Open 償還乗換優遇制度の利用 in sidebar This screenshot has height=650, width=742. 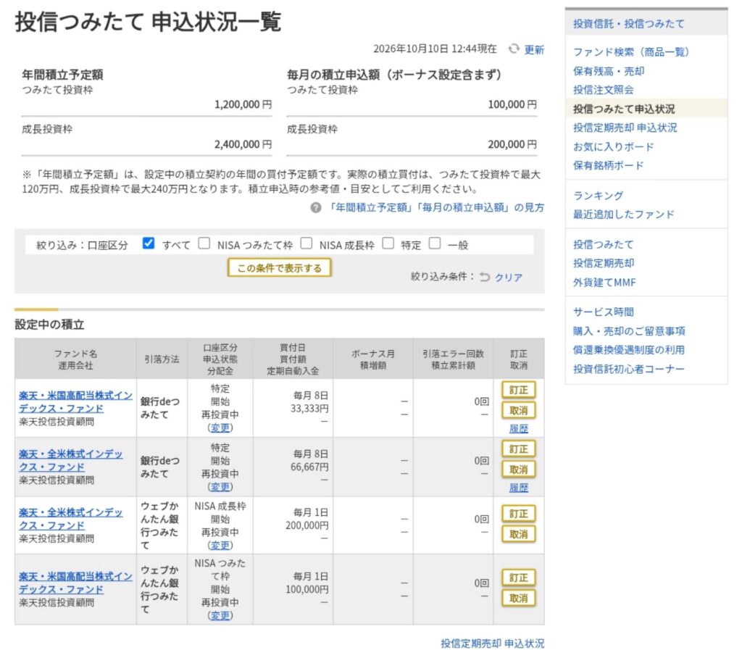pyautogui.click(x=629, y=349)
